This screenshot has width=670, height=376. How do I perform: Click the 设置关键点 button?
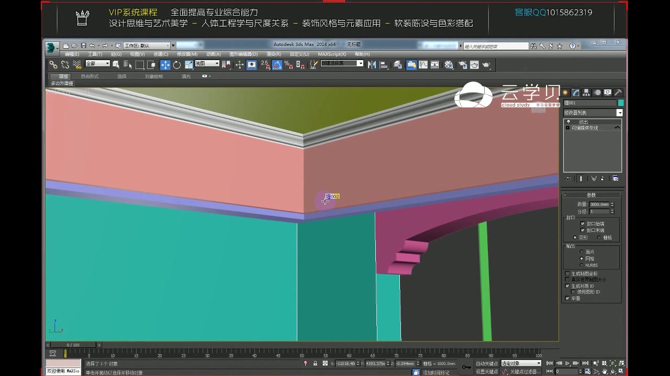487,370
